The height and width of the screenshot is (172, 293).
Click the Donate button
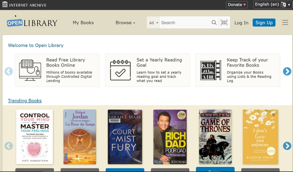(x=237, y=5)
